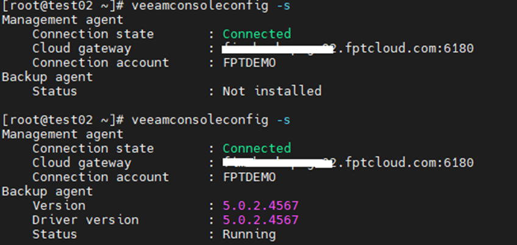Click FPTDEMO account in the second output
The width and height of the screenshot is (517, 245).
pos(250,177)
